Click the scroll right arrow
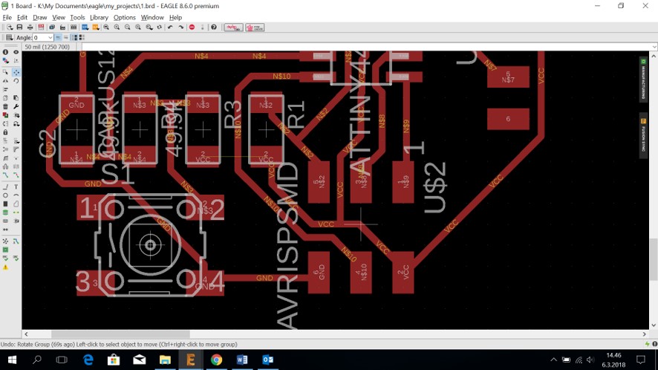The width and height of the screenshot is (658, 370). [x=645, y=334]
